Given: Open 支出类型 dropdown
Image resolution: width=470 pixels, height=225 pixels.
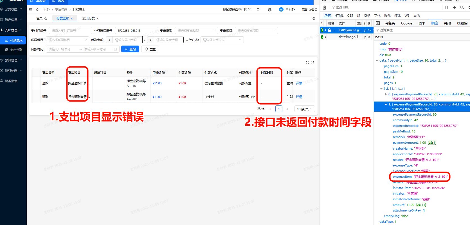Looking at the screenshot, I should coord(197,31).
